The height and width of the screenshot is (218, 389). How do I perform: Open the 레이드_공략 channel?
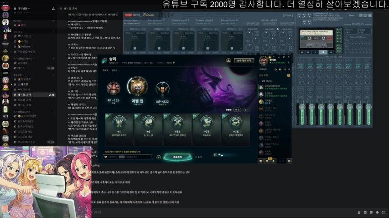click(33, 105)
